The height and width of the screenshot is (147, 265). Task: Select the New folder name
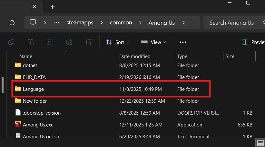35,101
